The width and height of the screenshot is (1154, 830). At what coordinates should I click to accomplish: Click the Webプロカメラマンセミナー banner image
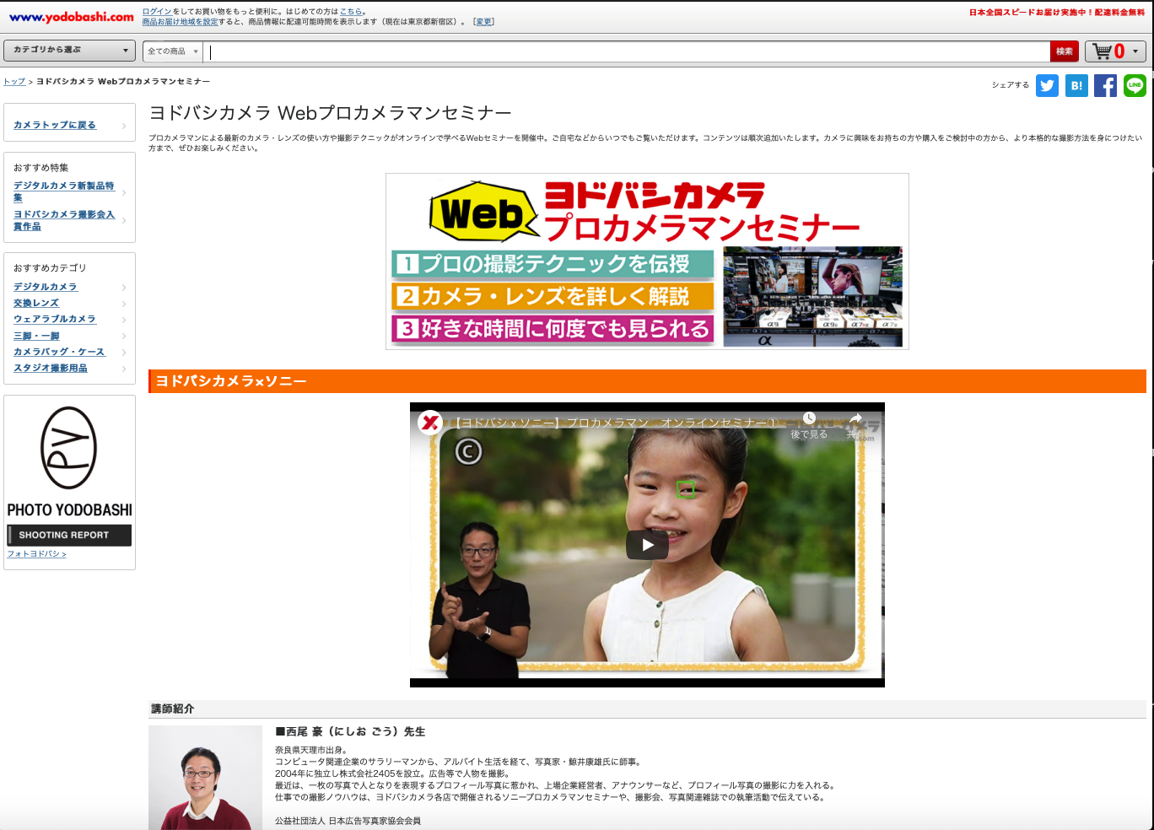coord(647,261)
